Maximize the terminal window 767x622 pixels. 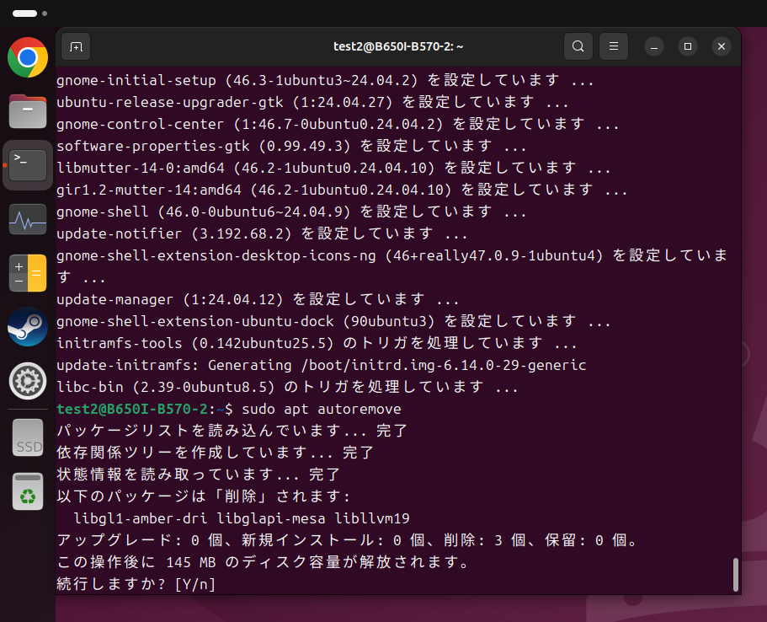tap(688, 46)
